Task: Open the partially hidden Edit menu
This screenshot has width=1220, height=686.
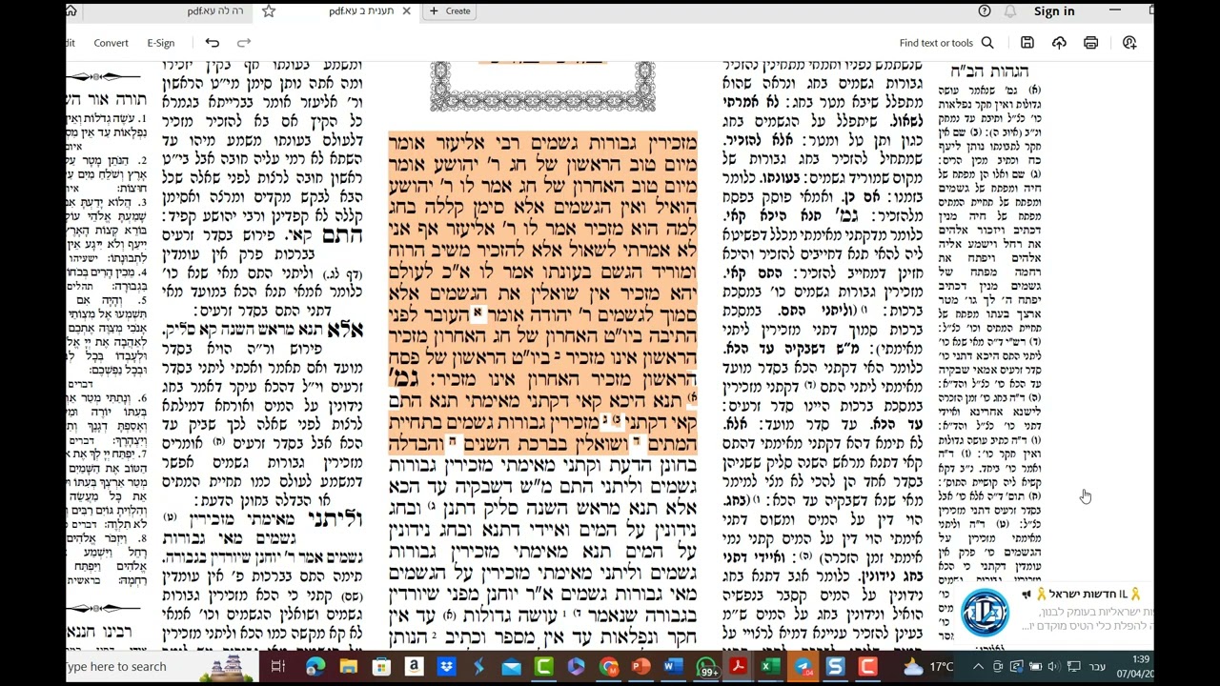Action: (x=71, y=43)
